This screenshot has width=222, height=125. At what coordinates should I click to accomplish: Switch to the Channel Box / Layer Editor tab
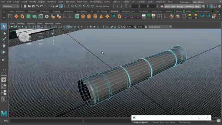pos(163,122)
